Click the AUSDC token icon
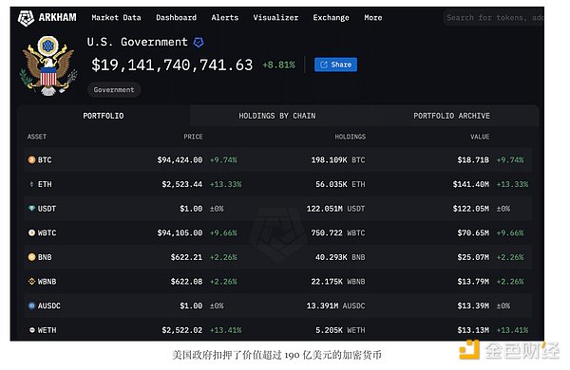 tap(31, 305)
